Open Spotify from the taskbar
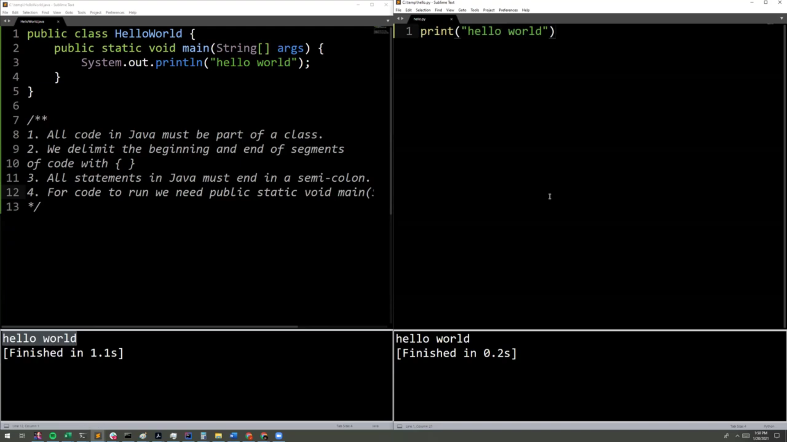 tap(53, 436)
